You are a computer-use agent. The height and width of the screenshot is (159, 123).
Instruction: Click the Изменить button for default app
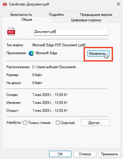pyautogui.click(x=98, y=54)
